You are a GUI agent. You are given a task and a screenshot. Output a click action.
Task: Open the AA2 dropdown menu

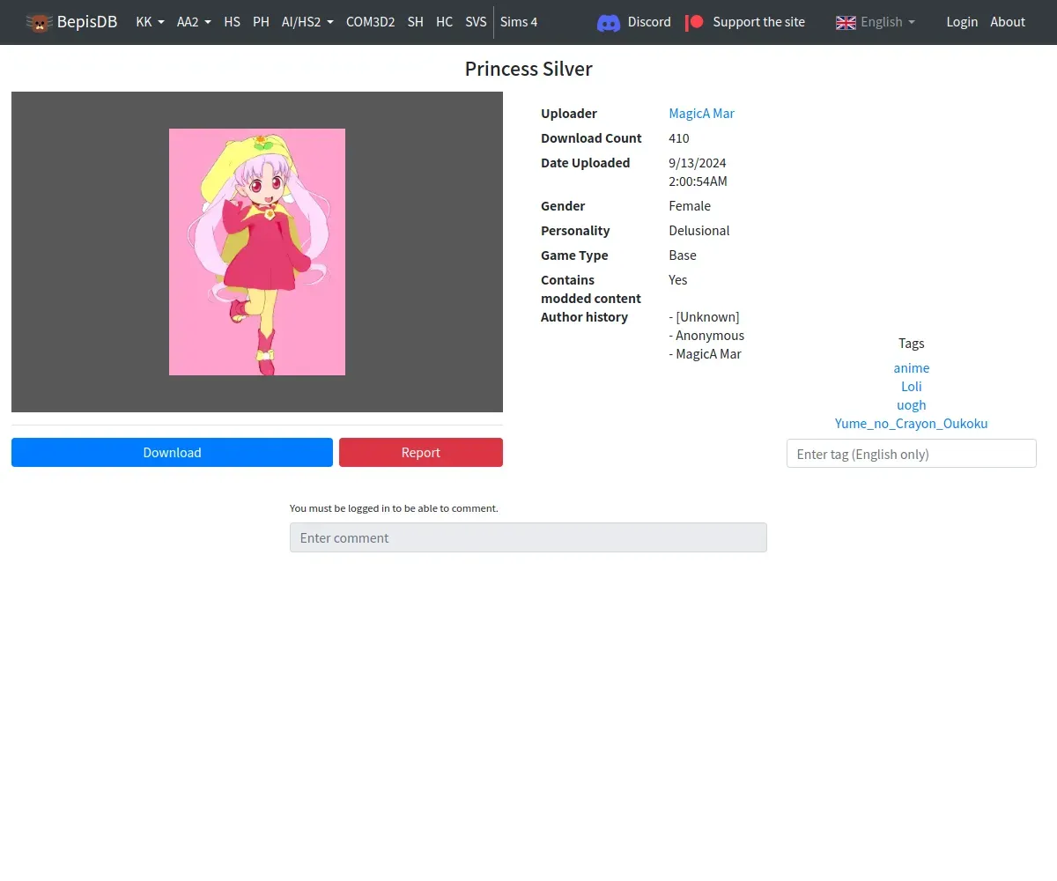click(194, 22)
